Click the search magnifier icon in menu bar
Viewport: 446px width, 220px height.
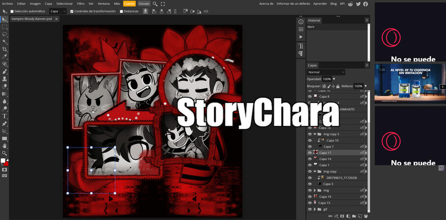155,3
